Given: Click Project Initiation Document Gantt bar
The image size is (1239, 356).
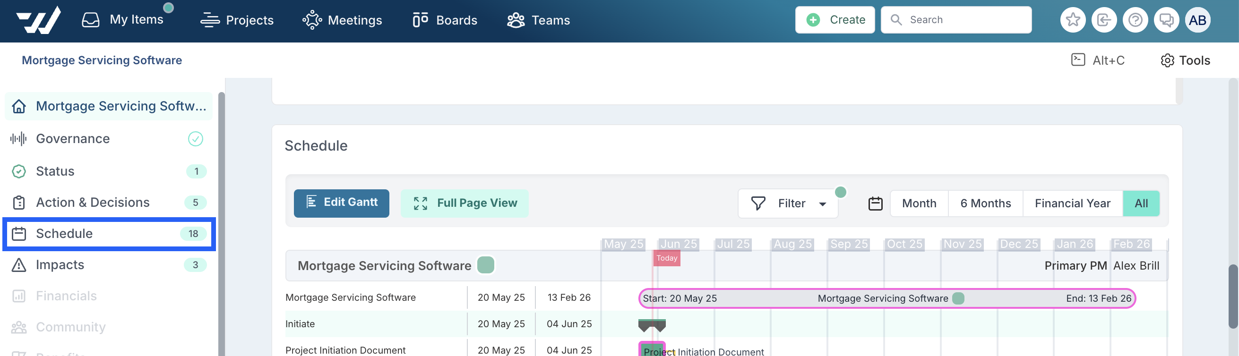Looking at the screenshot, I should click(x=652, y=350).
